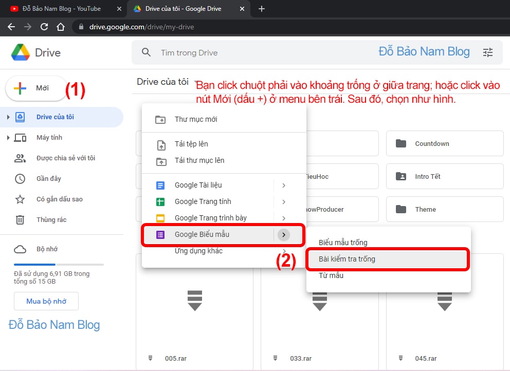This screenshot has width=510, height=371.
Task: Click the browser address bar URL
Action: point(141,27)
